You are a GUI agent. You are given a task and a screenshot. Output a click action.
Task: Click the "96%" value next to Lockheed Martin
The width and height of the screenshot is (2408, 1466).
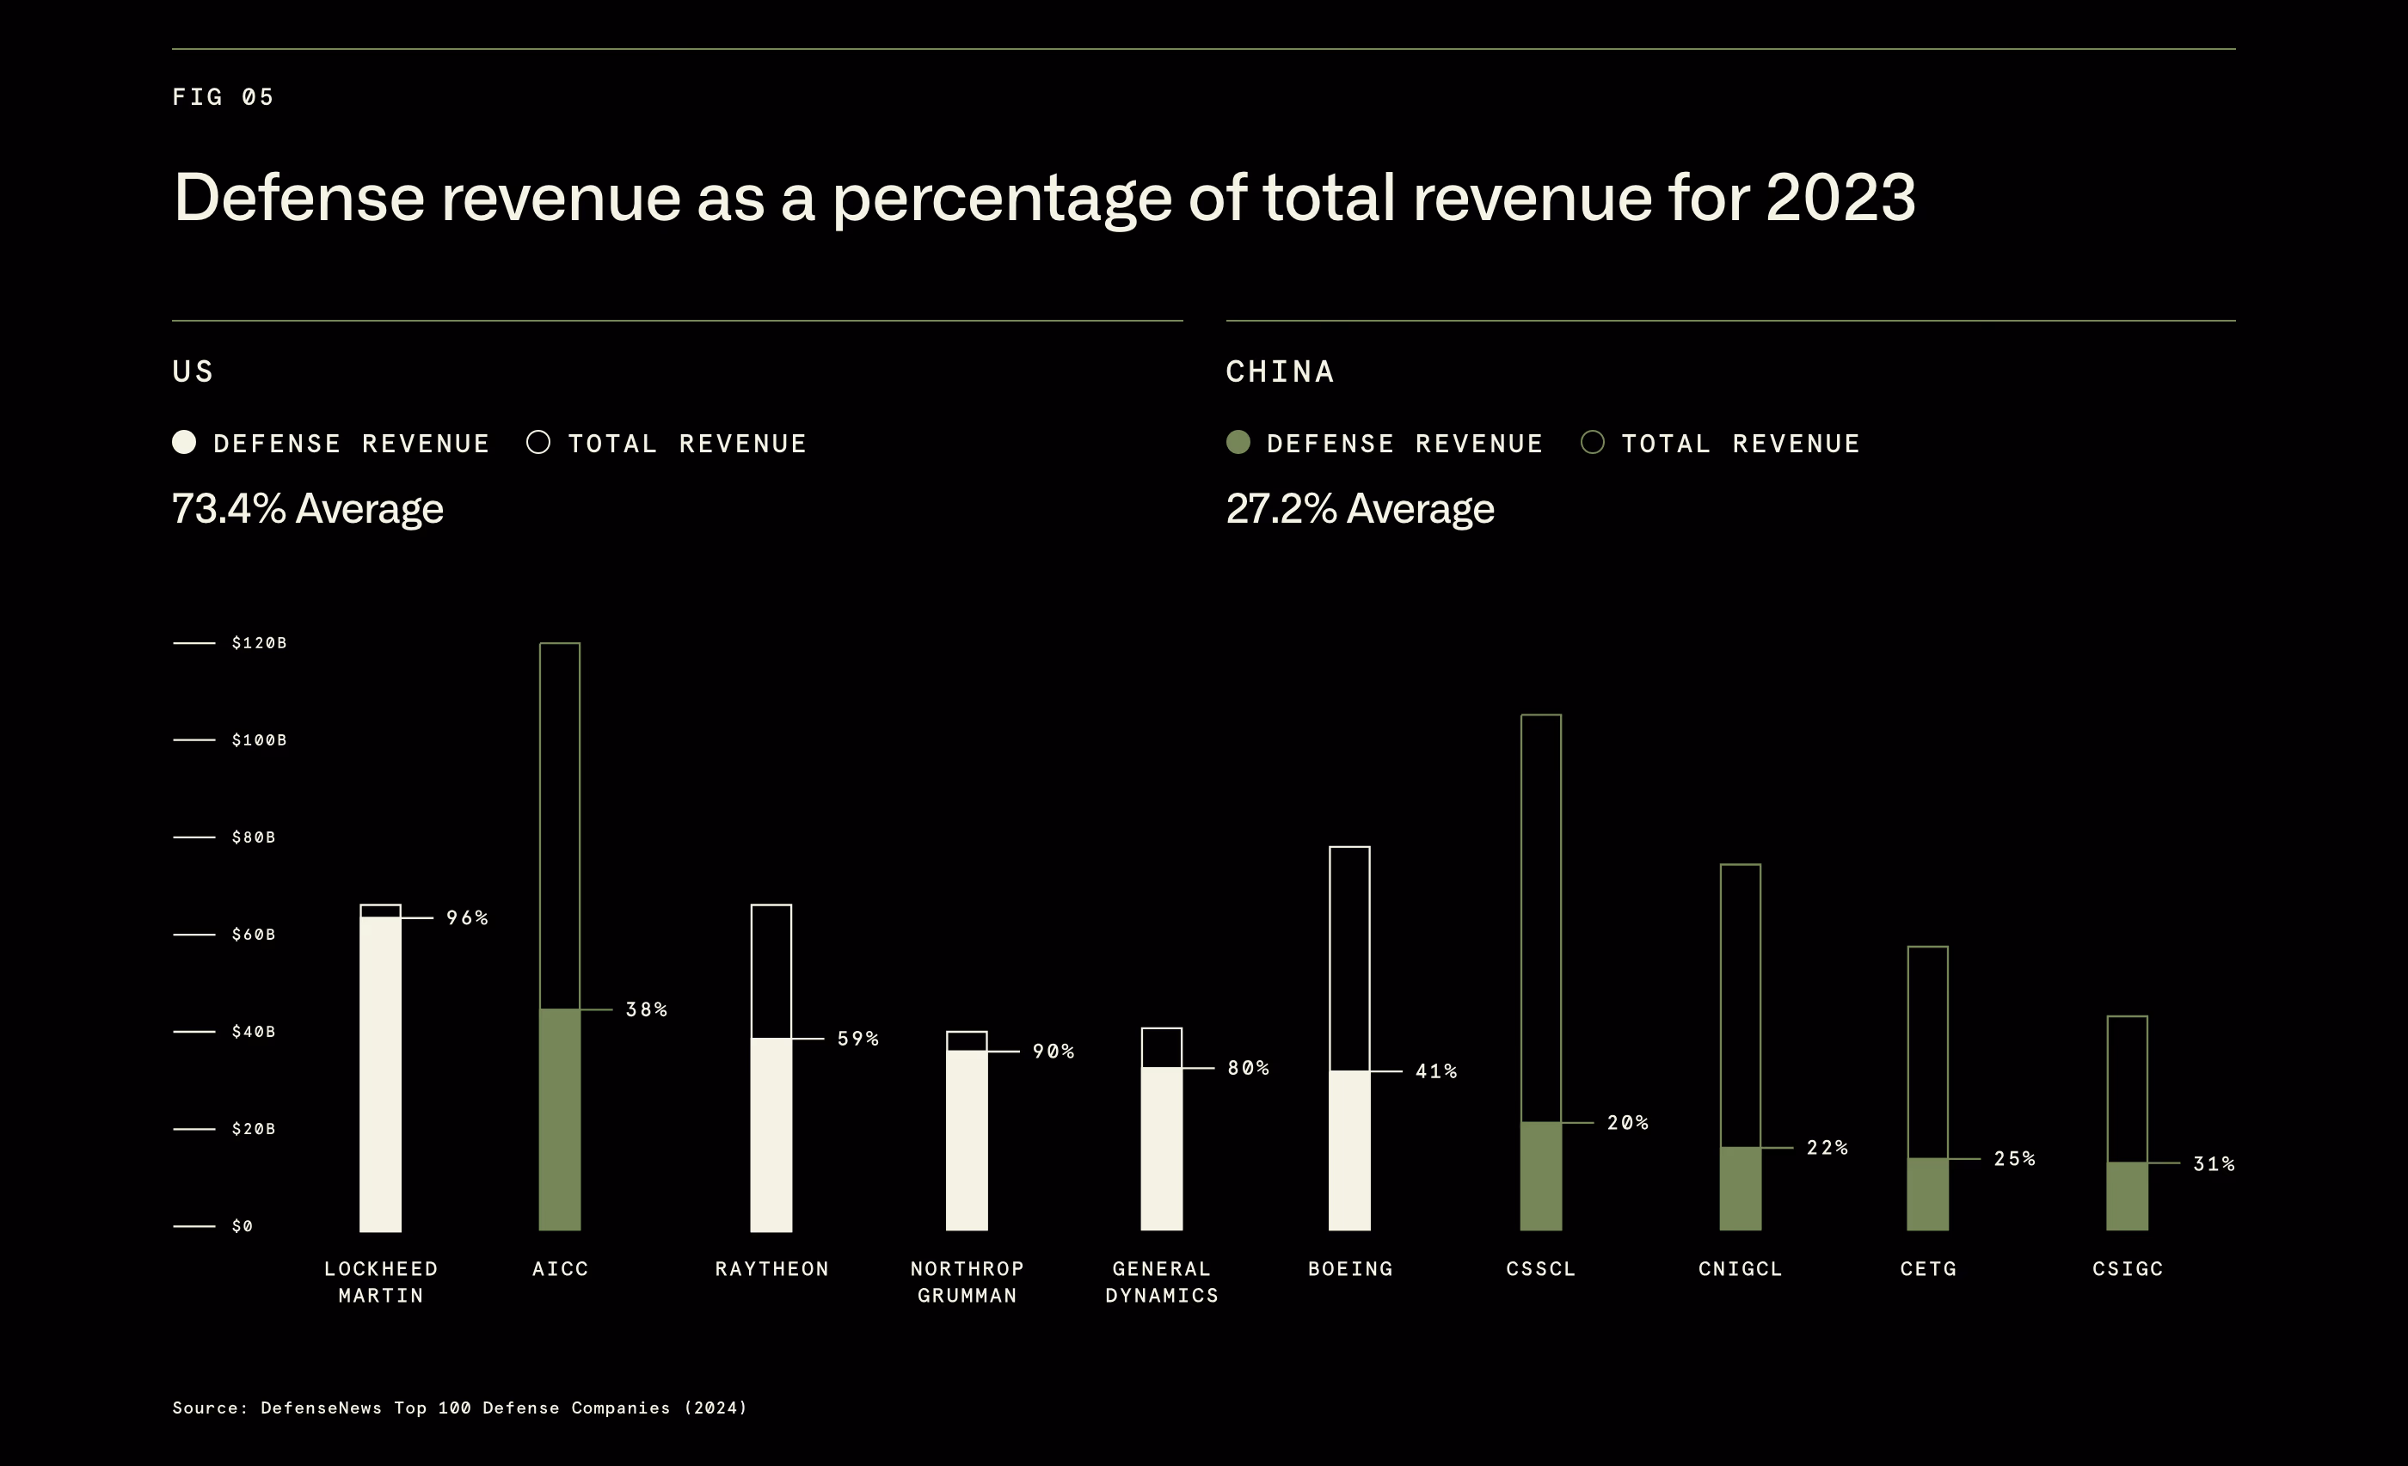tap(467, 917)
